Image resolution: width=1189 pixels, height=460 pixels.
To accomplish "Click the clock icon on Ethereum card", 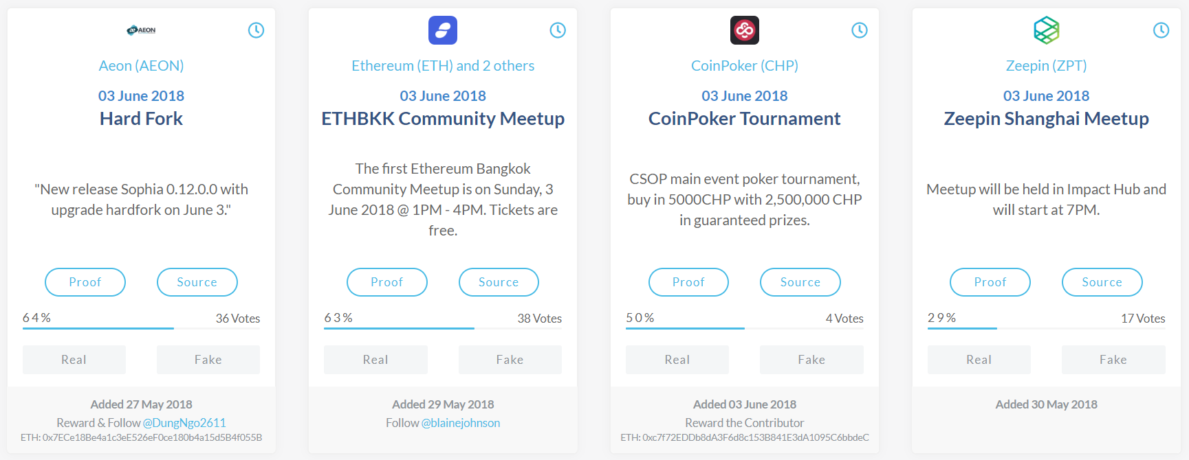I will coord(558,30).
